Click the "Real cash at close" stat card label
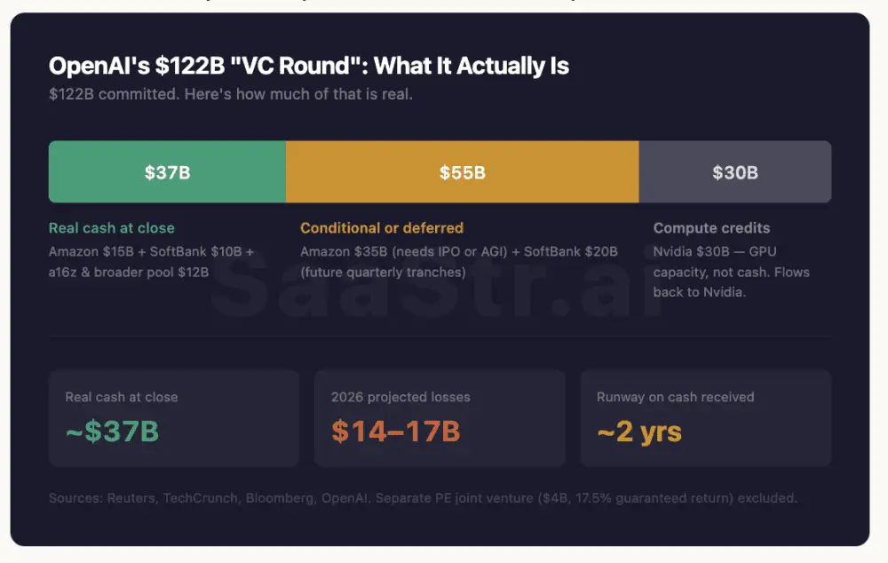This screenshot has width=888, height=563. [122, 397]
